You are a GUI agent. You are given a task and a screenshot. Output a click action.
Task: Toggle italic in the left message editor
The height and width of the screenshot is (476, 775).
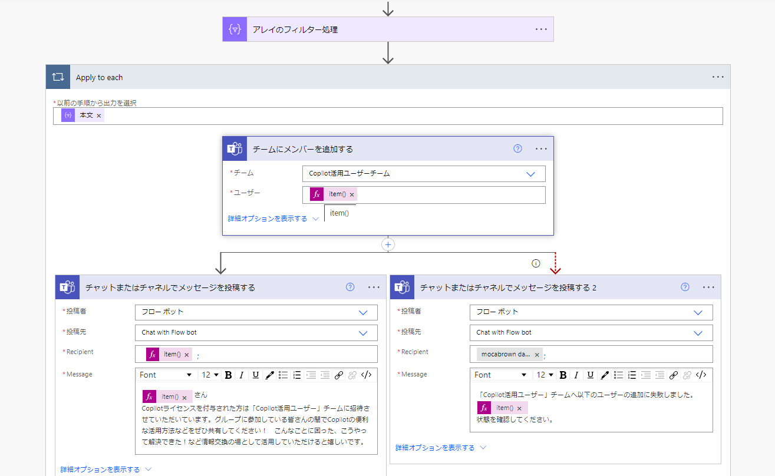(242, 375)
